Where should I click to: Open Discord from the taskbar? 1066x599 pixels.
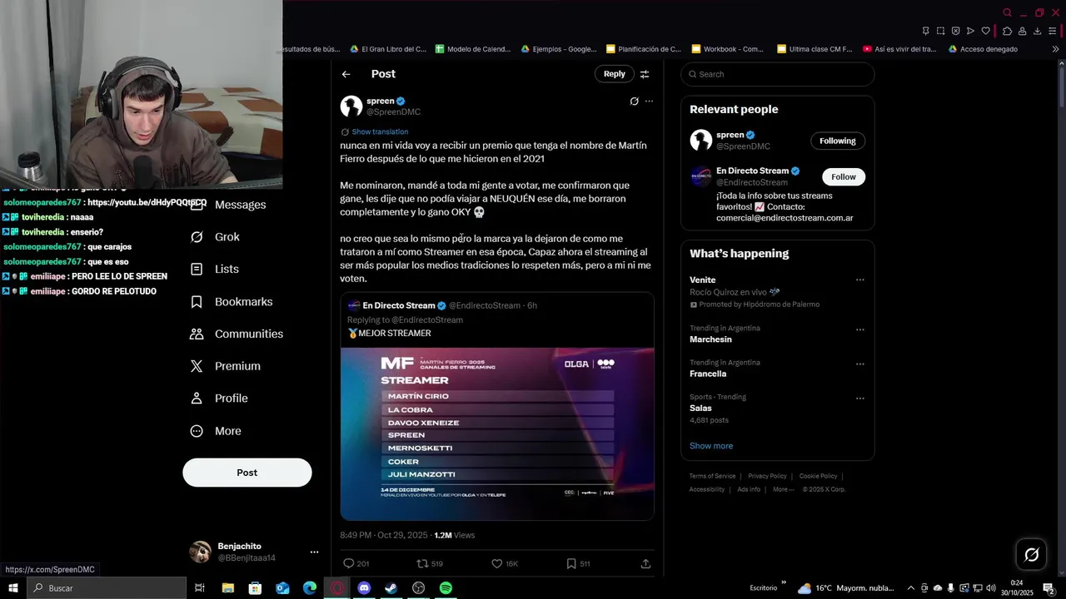[364, 588]
